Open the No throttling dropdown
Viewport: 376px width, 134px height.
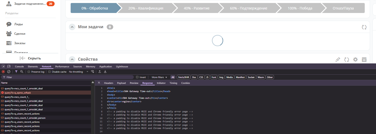point(79,72)
